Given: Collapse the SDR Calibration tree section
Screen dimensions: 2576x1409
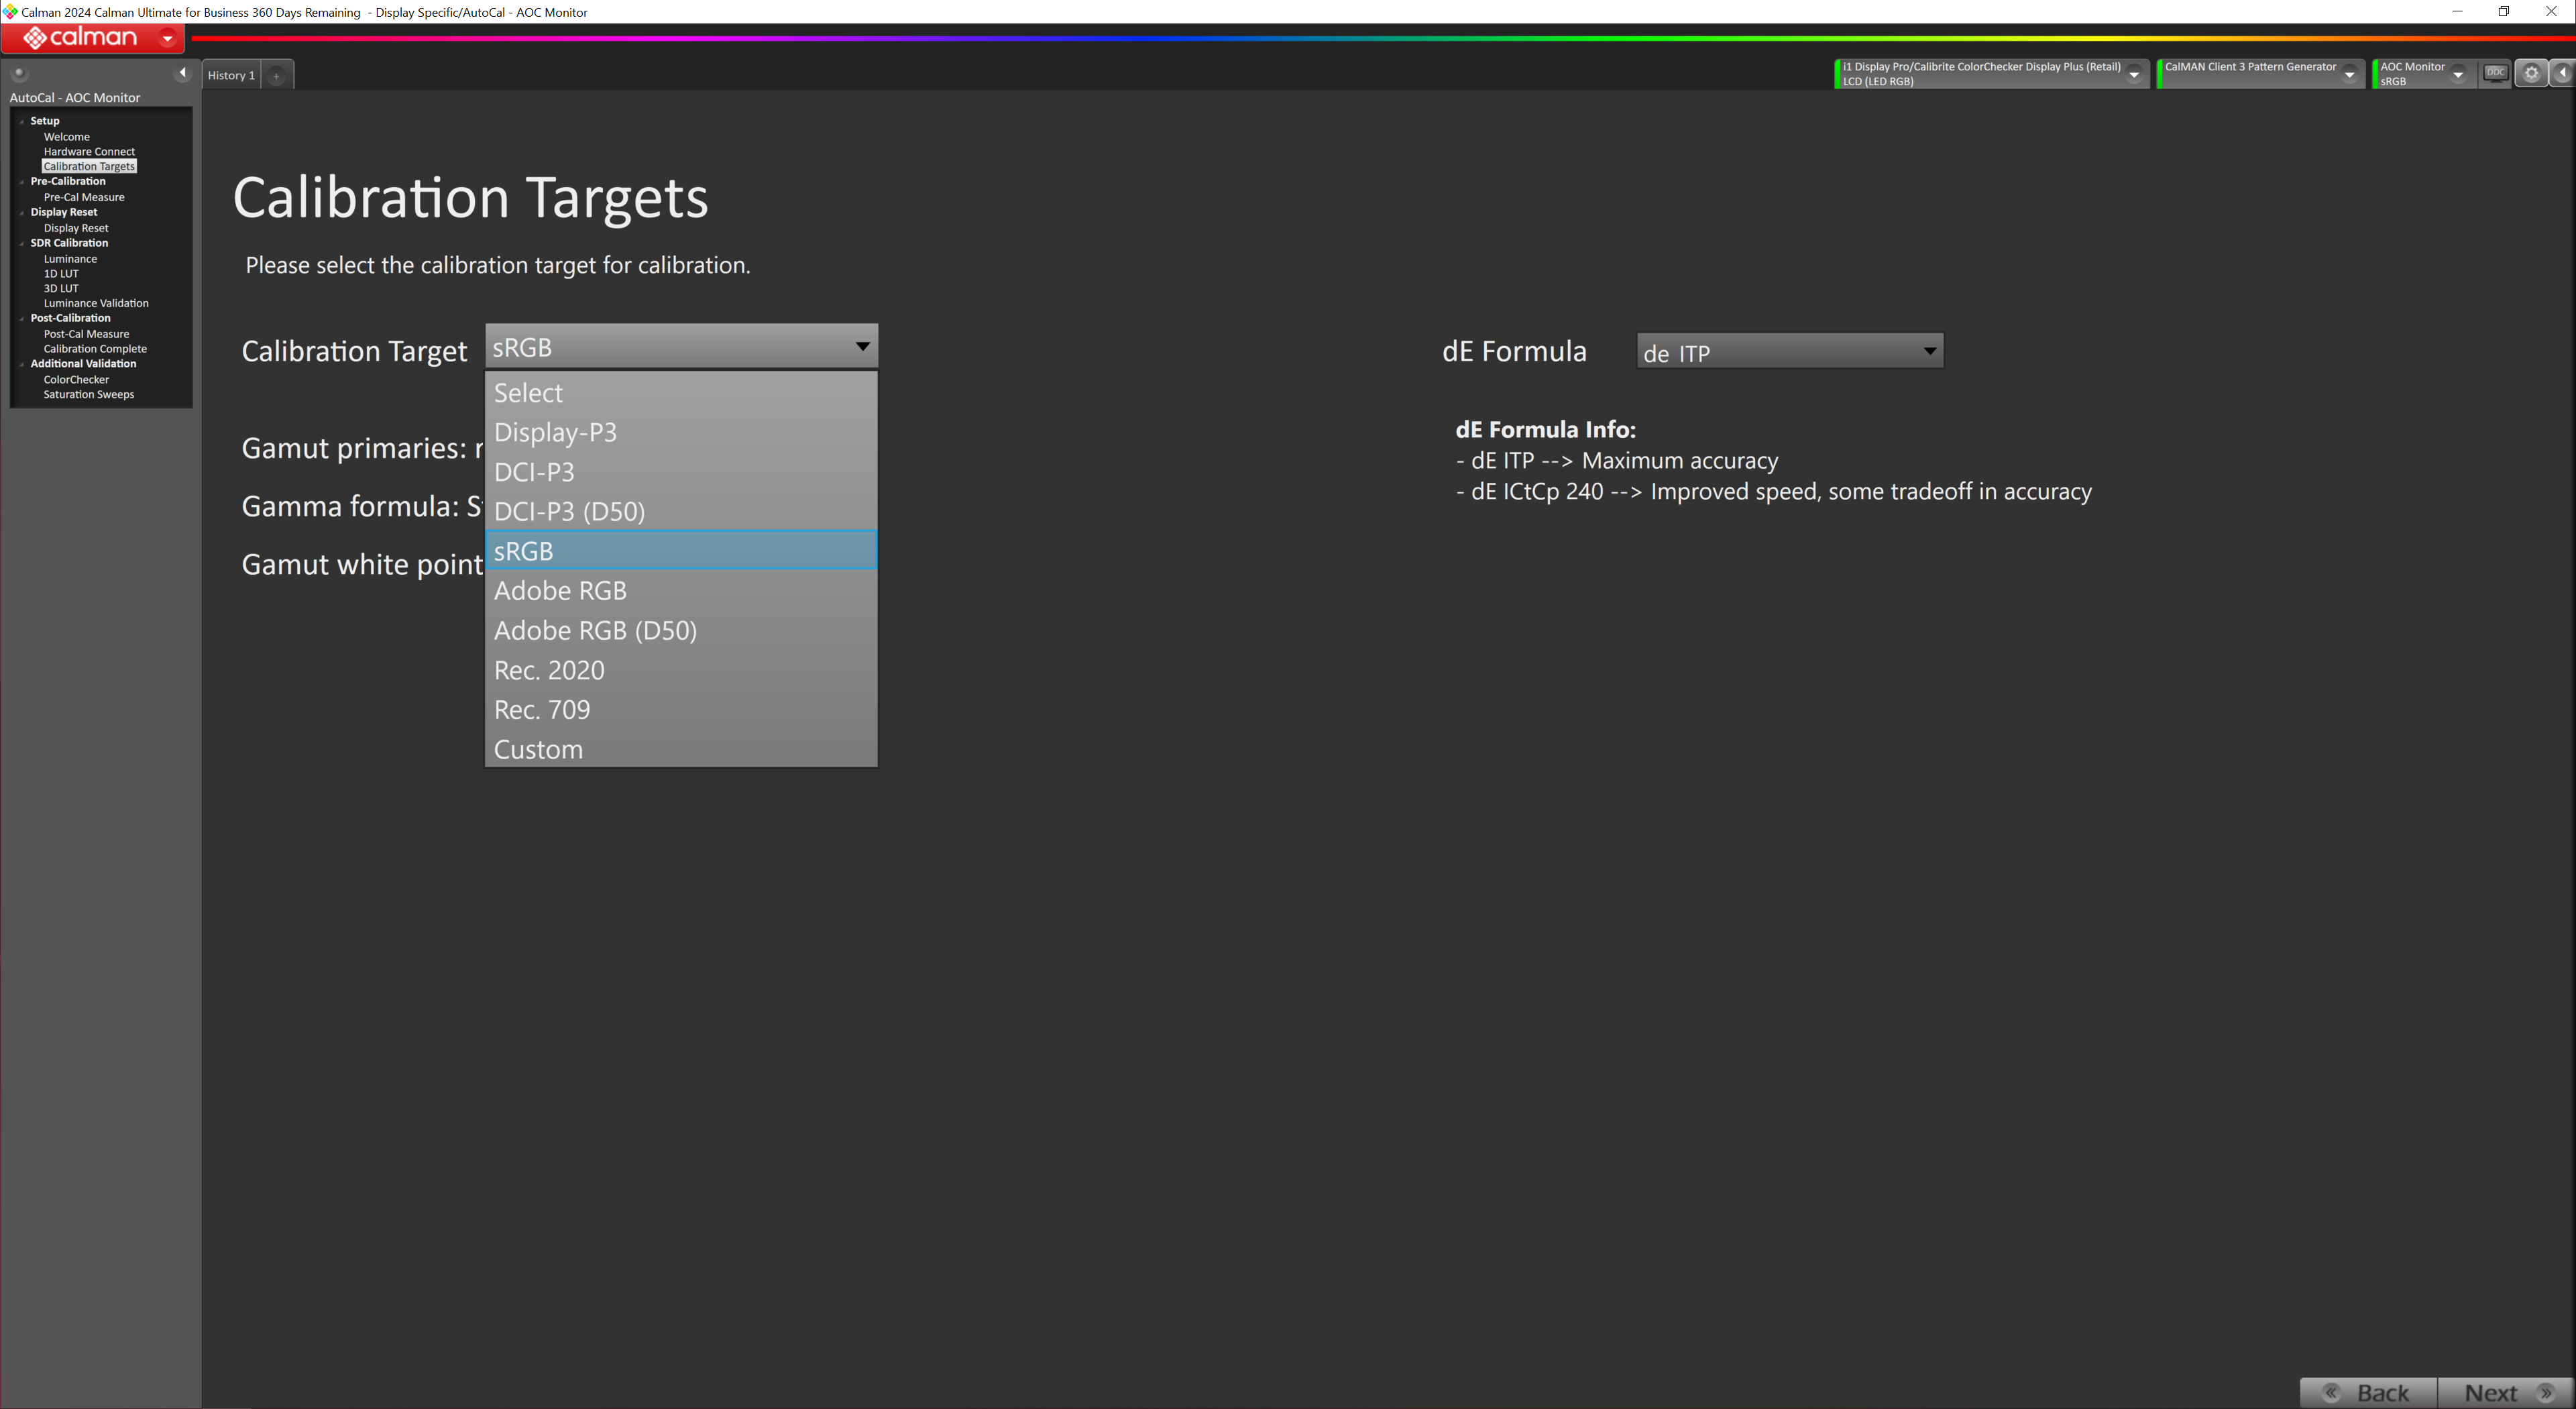Looking at the screenshot, I should (x=22, y=243).
